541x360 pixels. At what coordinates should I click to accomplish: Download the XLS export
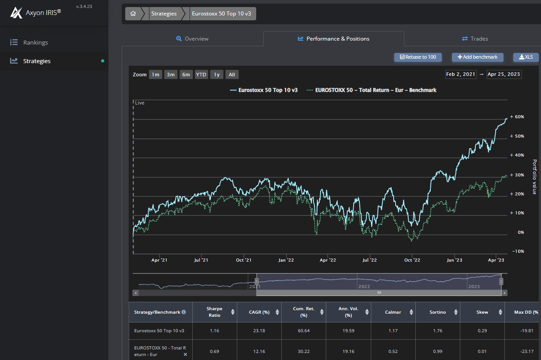[x=526, y=57]
